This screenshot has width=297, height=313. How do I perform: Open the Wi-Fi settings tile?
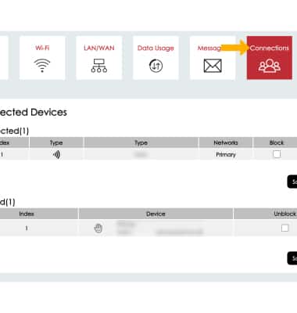click(x=42, y=58)
